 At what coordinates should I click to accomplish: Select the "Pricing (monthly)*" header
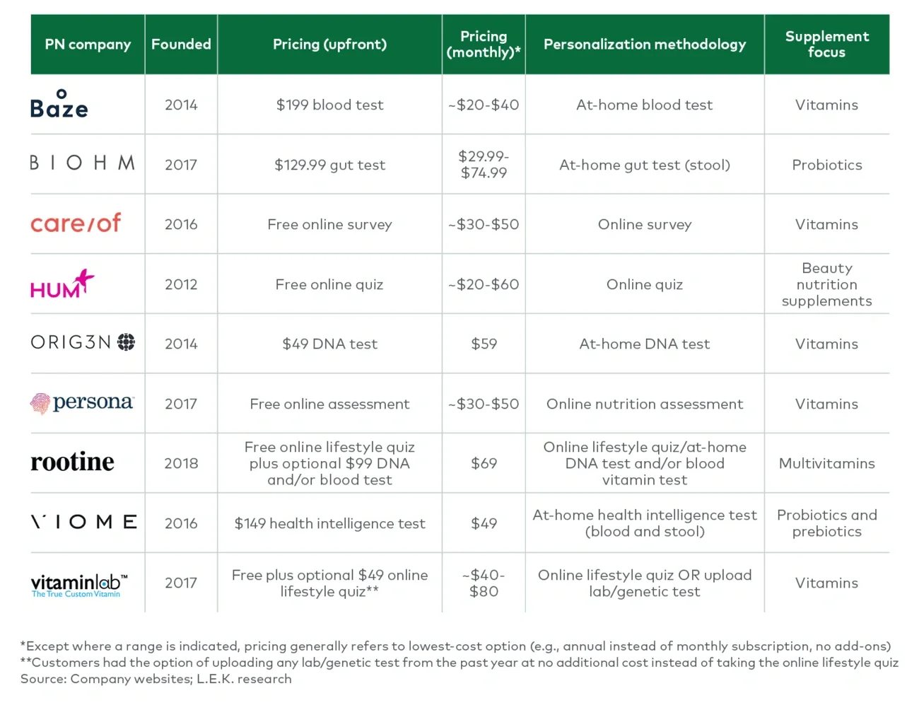pyautogui.click(x=484, y=45)
